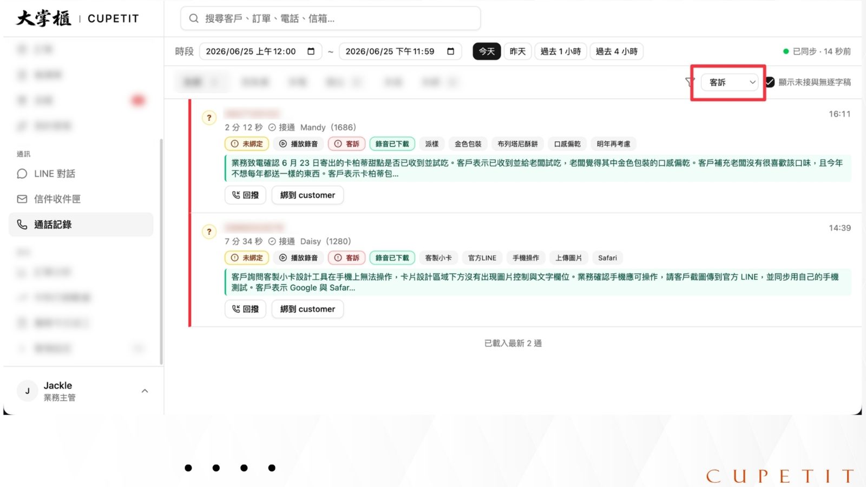Open LINE 對話 in sidebar
The width and height of the screenshot is (866, 487).
click(x=81, y=174)
